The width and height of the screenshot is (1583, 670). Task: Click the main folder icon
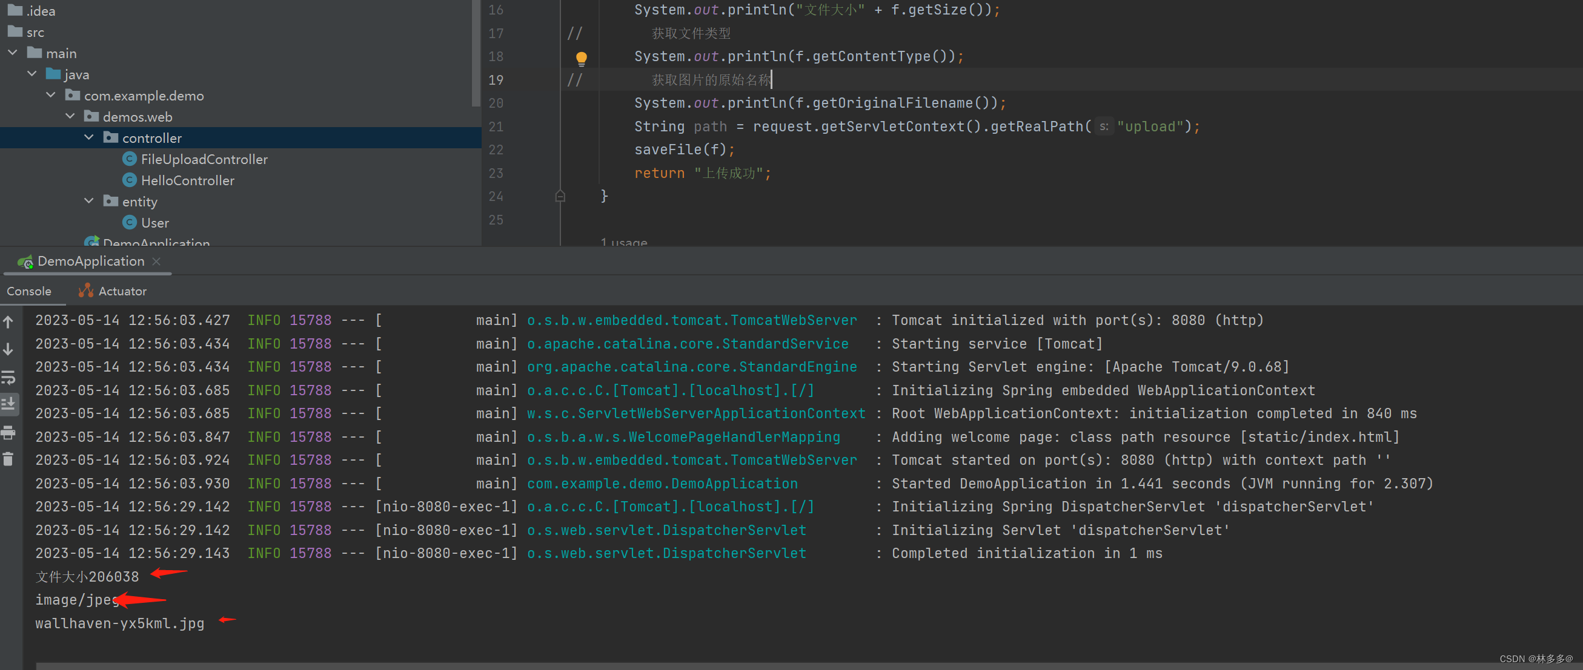click(35, 53)
